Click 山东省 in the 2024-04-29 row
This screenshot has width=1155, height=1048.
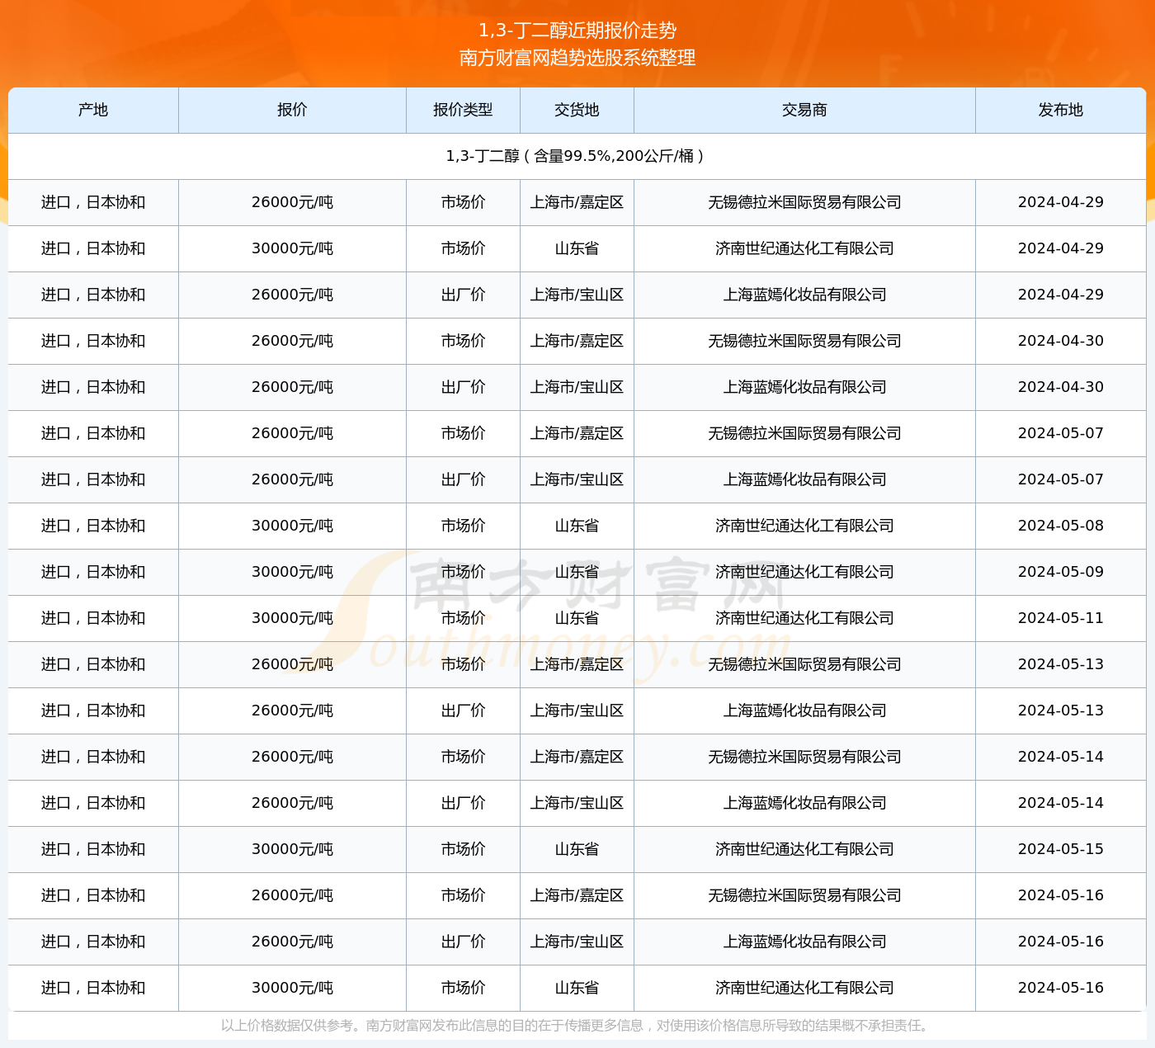[x=577, y=248]
